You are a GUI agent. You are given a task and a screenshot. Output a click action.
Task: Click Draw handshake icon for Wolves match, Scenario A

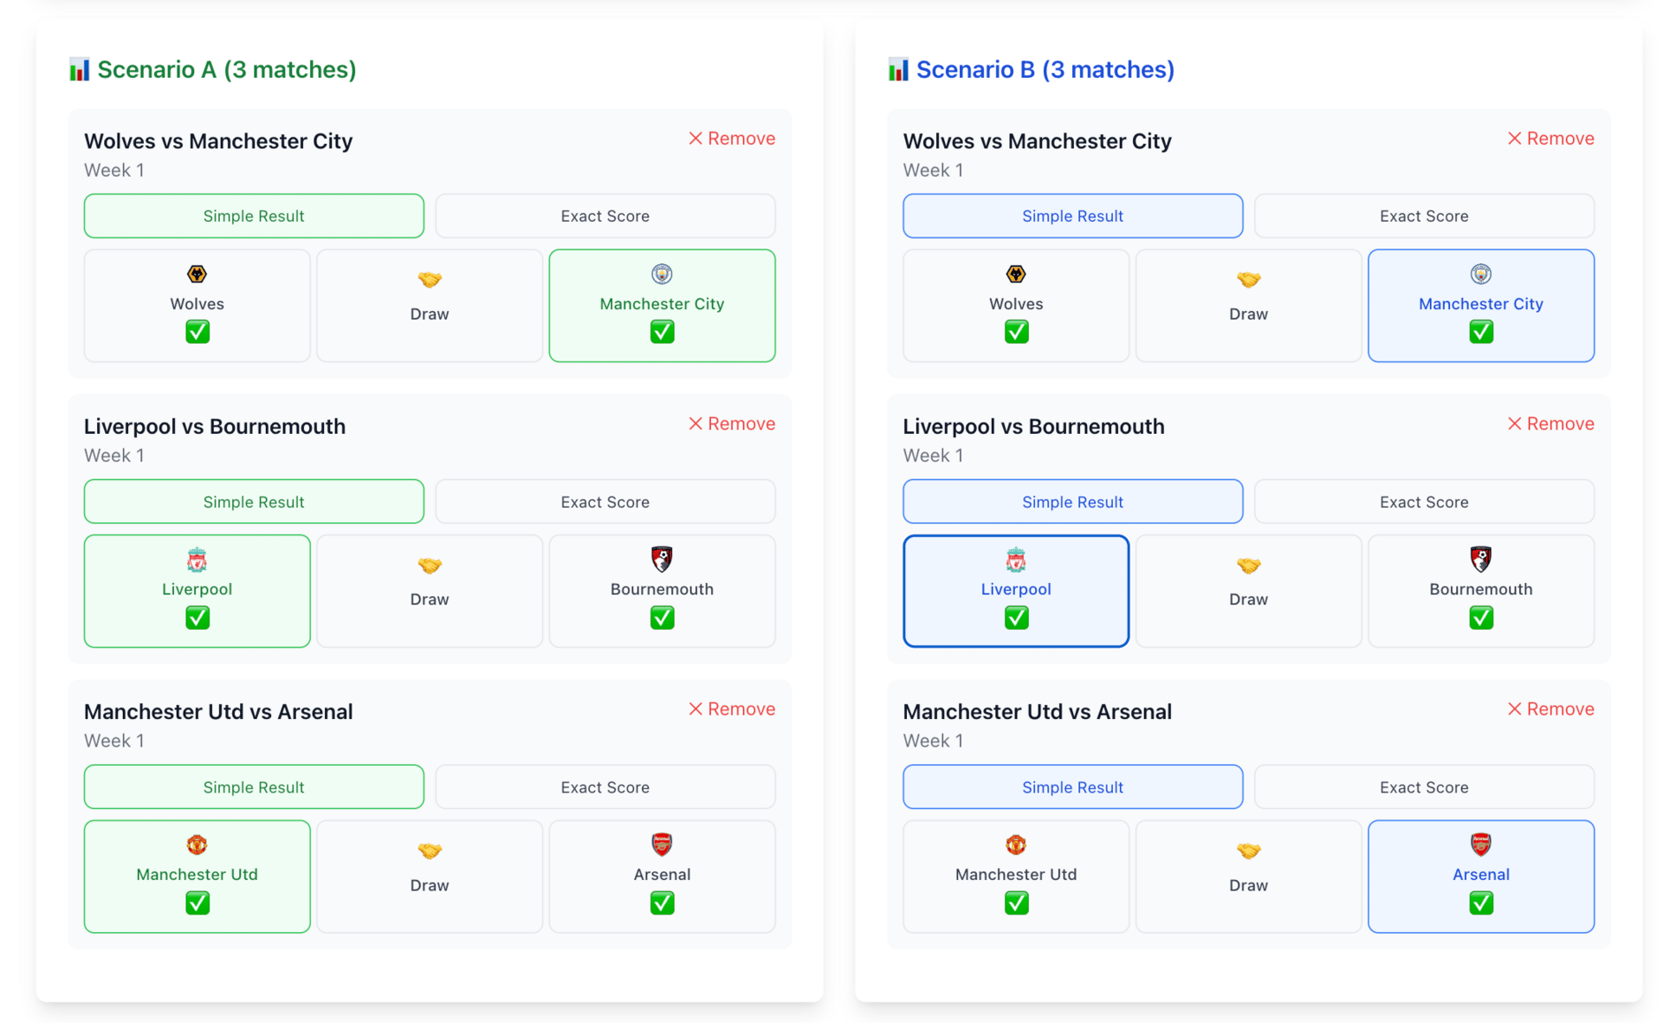(x=430, y=280)
